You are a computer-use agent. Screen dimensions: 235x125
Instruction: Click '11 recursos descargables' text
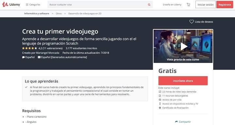tap(175, 96)
